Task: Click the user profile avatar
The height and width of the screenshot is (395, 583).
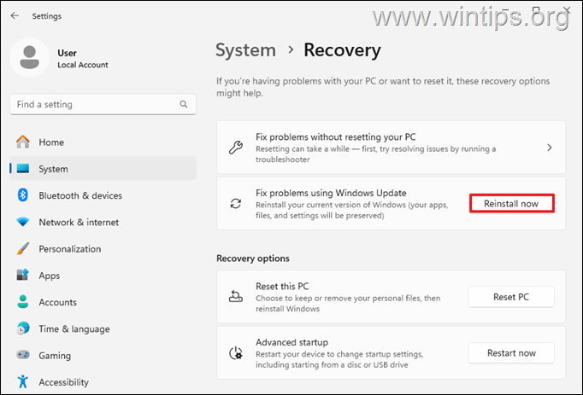Action: click(x=29, y=57)
